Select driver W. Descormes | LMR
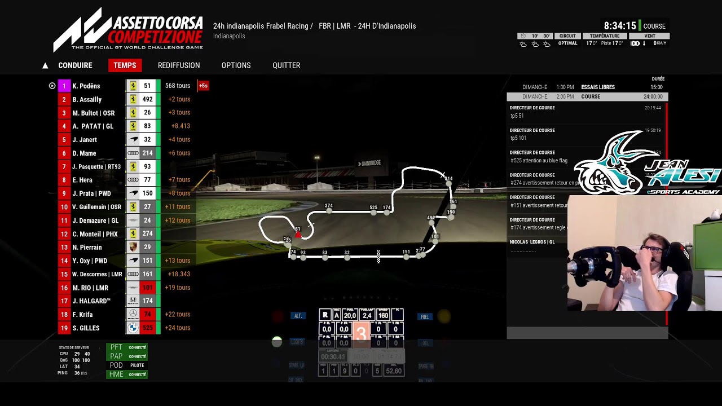Screen dimensions: 722x406 tap(97, 274)
